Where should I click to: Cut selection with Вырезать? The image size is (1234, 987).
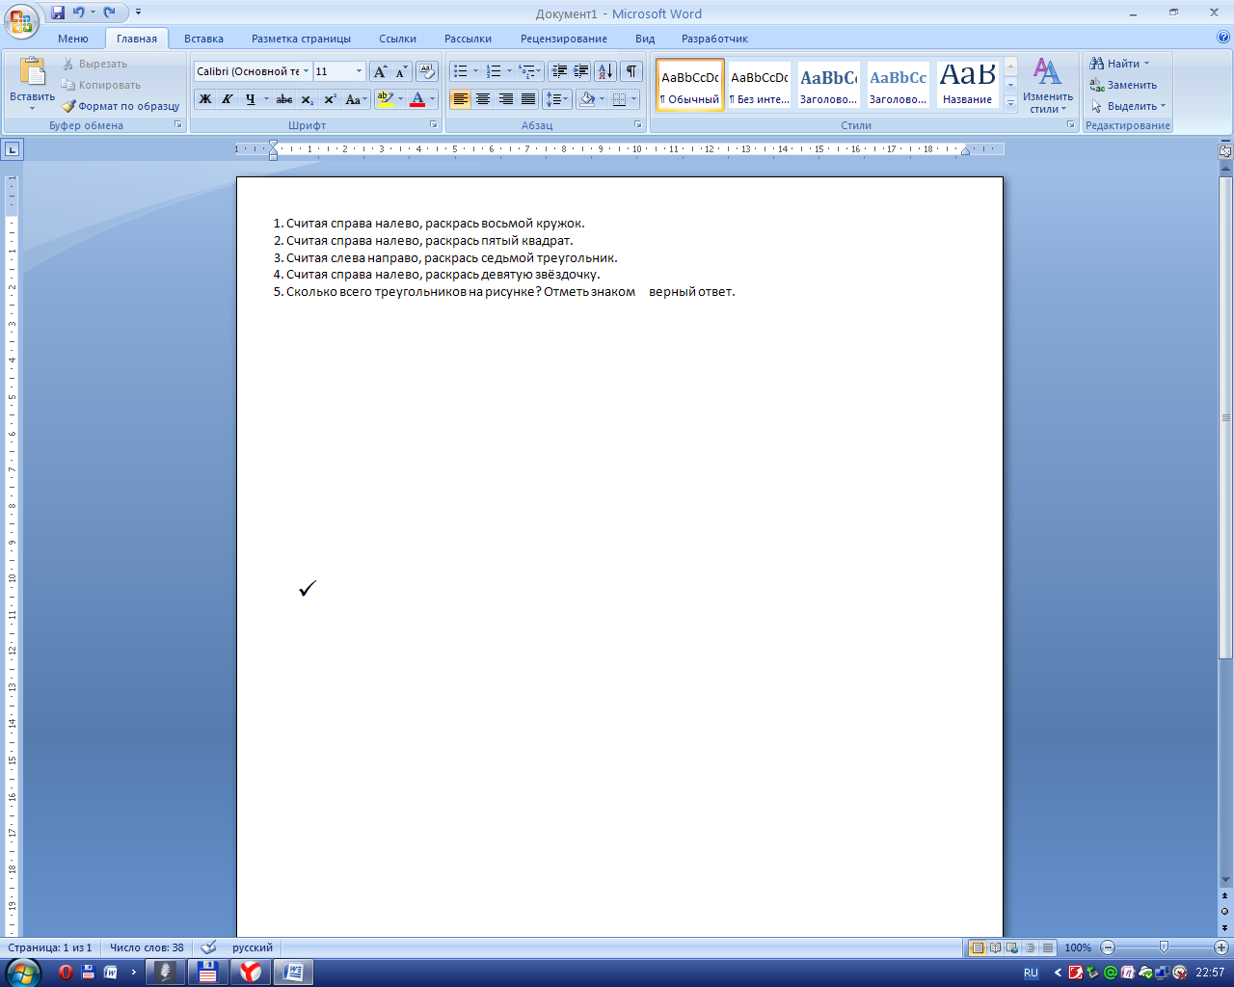coord(94,64)
